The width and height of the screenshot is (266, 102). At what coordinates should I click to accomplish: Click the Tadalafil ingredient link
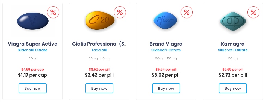(x=99, y=50)
